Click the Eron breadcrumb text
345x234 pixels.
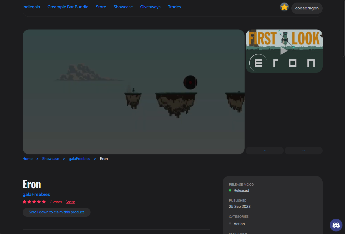(x=104, y=159)
